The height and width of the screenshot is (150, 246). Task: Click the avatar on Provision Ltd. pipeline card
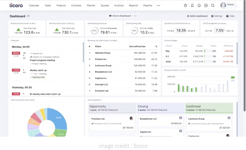(131, 118)
